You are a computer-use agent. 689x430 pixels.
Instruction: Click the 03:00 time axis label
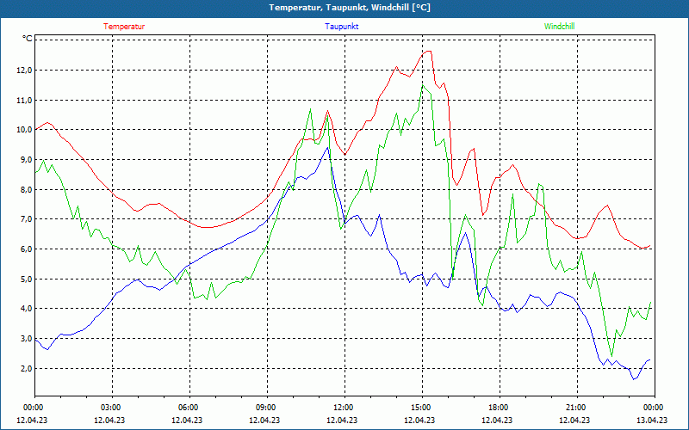112,408
